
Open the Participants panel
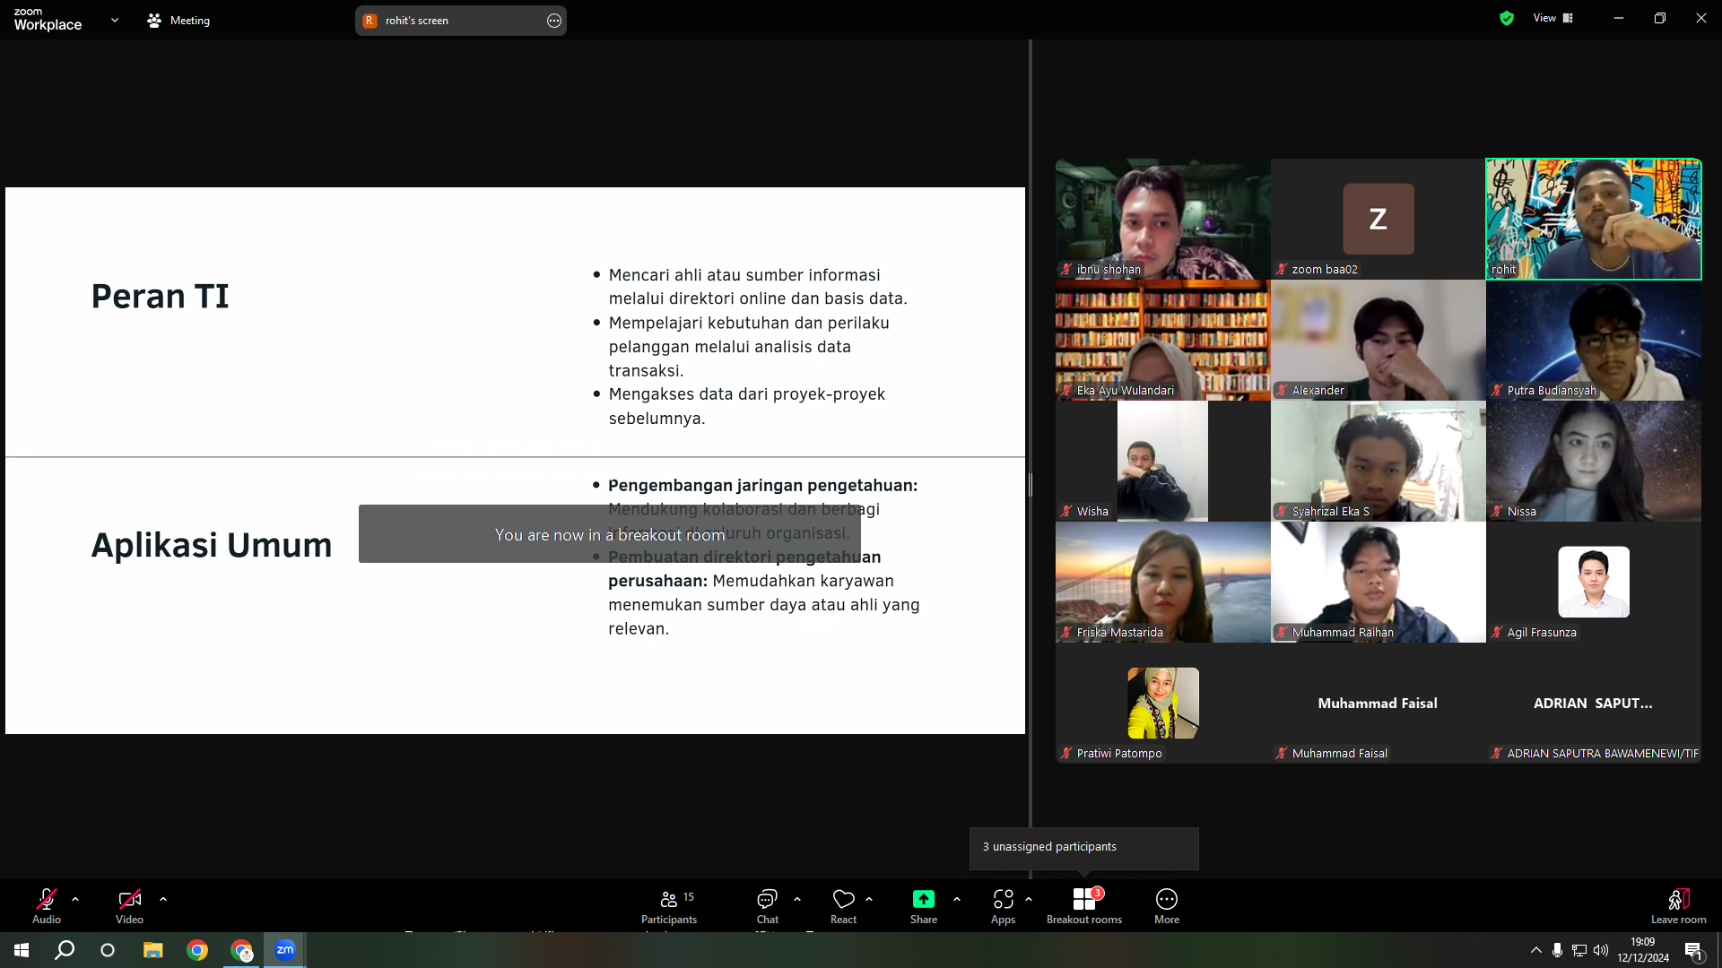click(669, 905)
